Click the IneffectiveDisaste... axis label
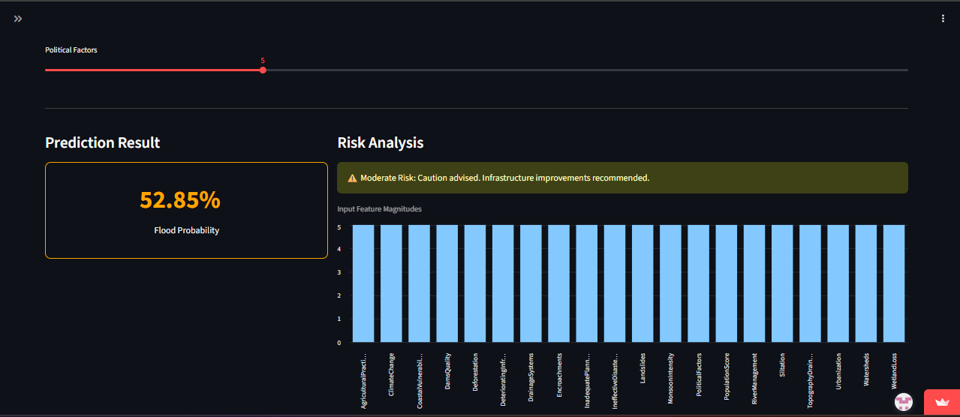The height and width of the screenshot is (417, 960). (x=615, y=379)
